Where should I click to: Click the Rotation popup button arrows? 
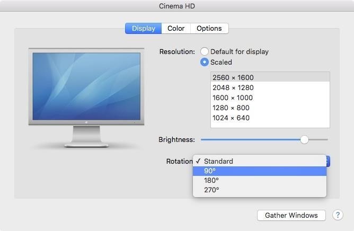point(328,161)
